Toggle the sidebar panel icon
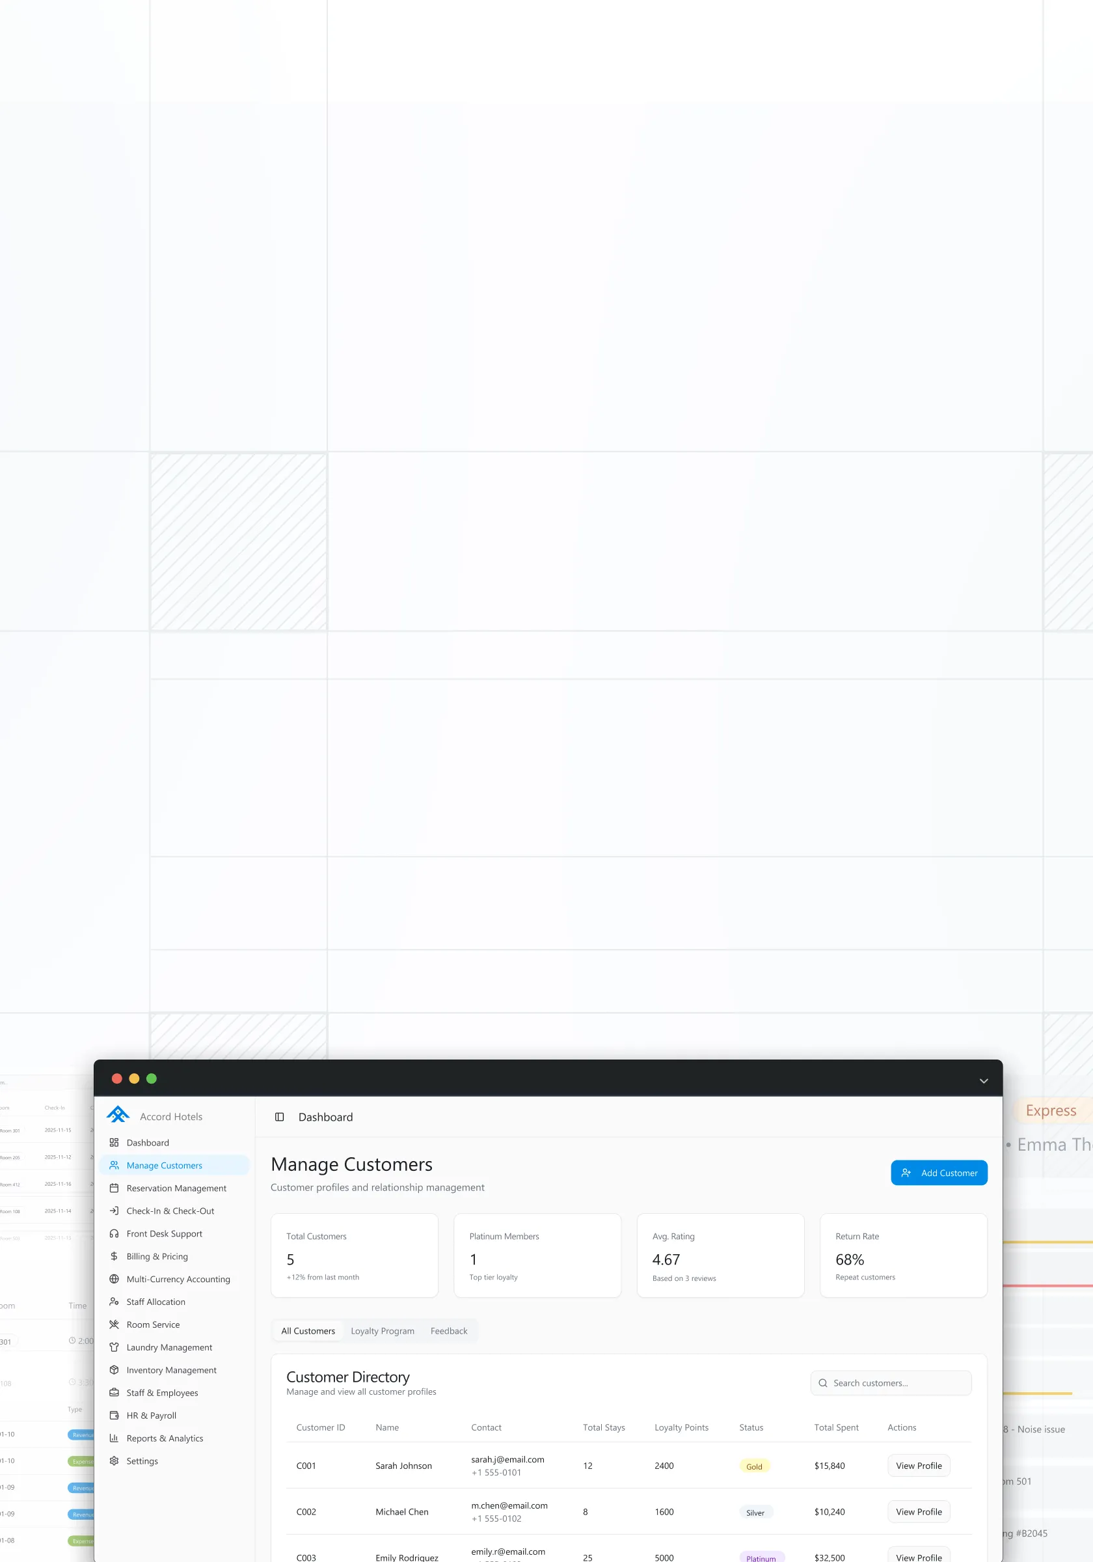 tap(279, 1116)
